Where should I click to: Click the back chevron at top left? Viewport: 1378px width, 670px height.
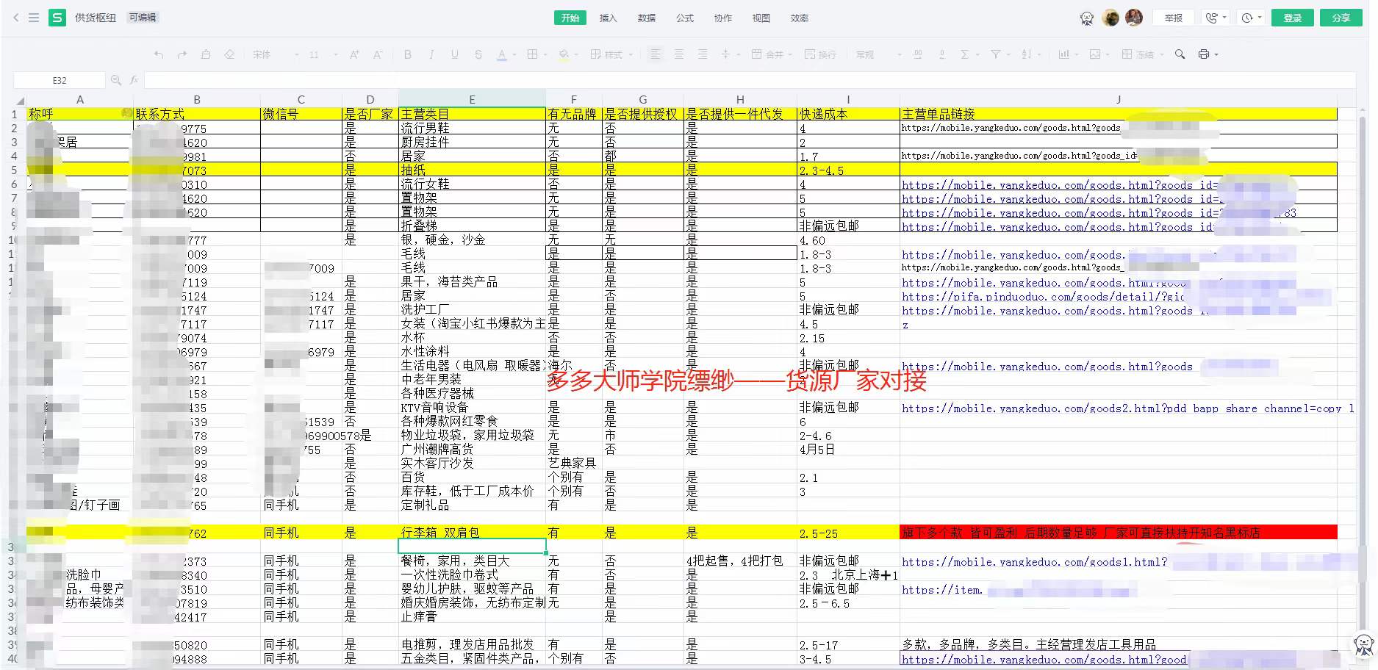[x=16, y=18]
